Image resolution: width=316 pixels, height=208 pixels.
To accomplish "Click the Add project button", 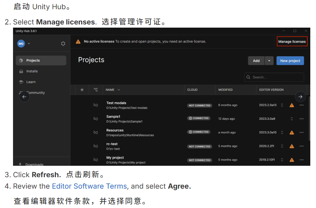I will coord(256,61).
